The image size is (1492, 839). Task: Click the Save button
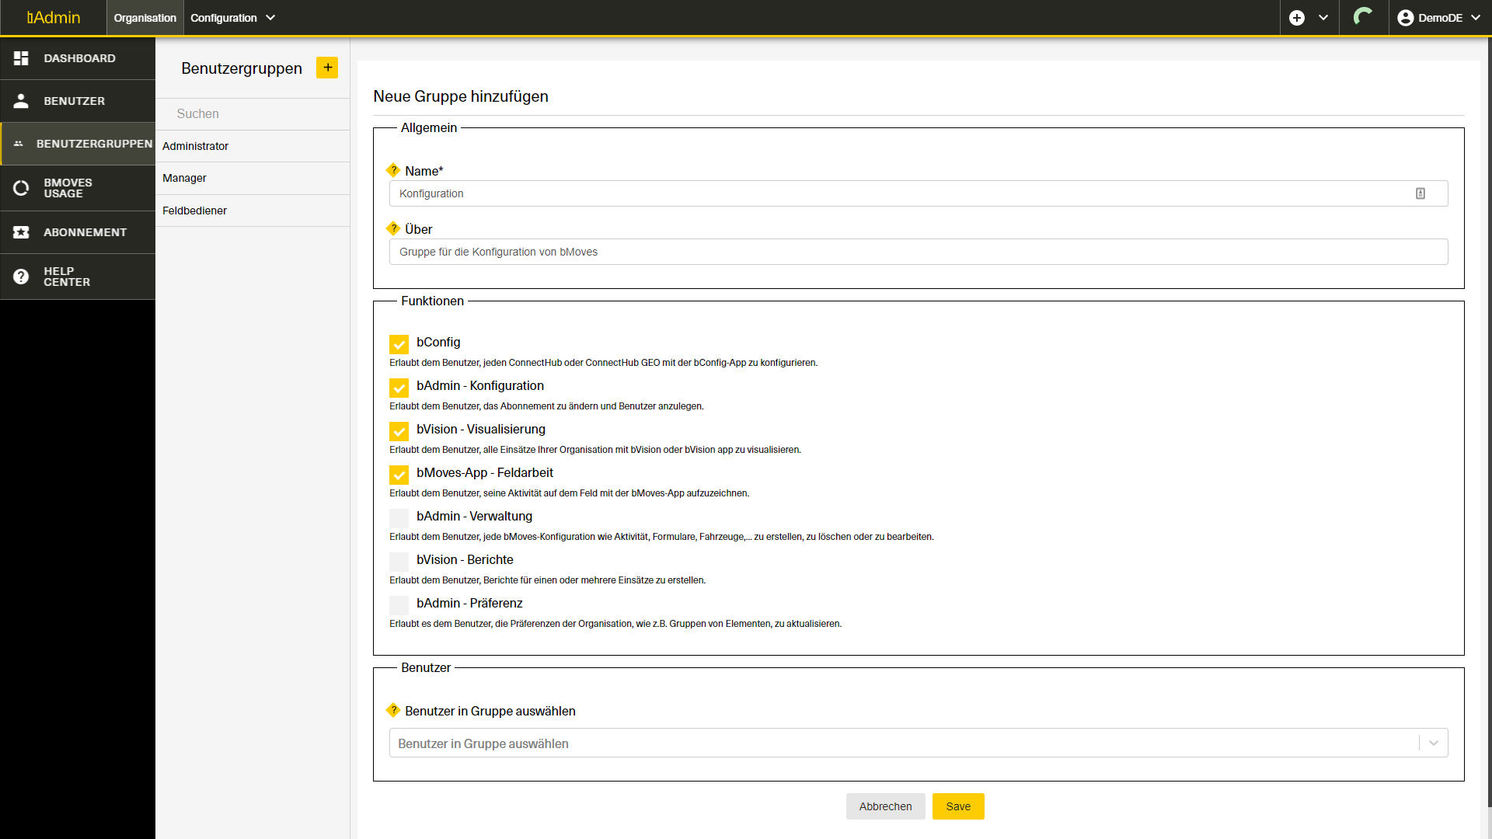coord(958,806)
